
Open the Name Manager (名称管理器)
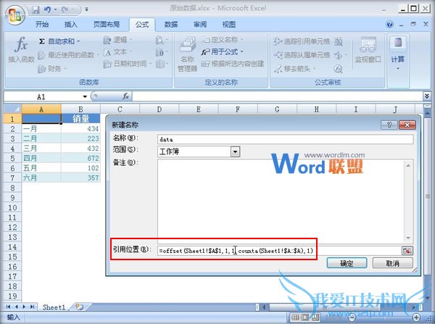click(188, 54)
